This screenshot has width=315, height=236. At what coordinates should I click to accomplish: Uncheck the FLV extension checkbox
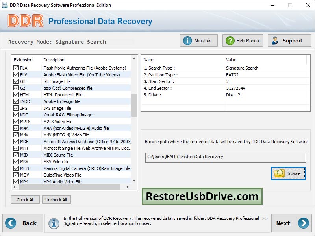pos(16,75)
